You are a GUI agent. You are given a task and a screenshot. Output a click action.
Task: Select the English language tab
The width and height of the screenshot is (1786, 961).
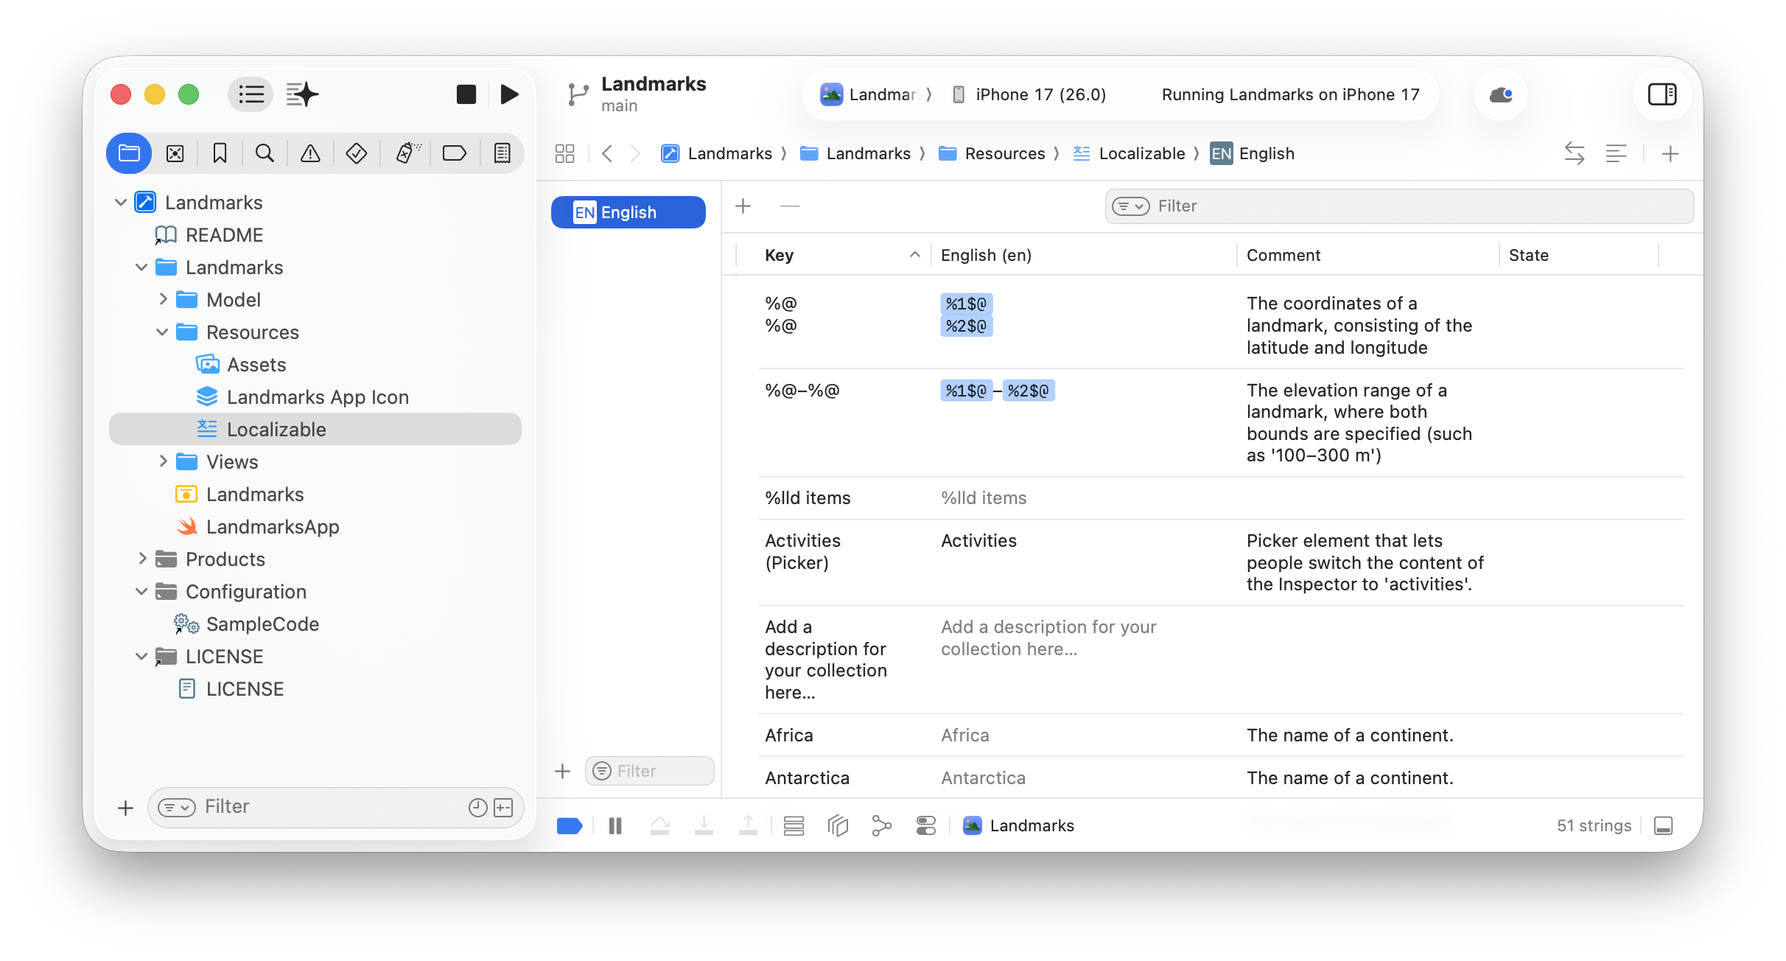click(x=628, y=212)
